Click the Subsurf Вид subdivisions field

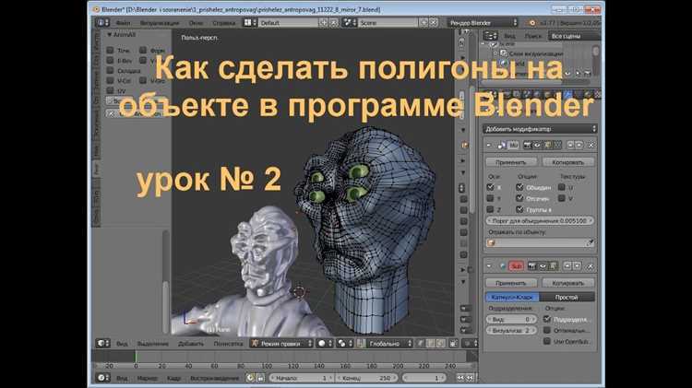(x=511, y=319)
